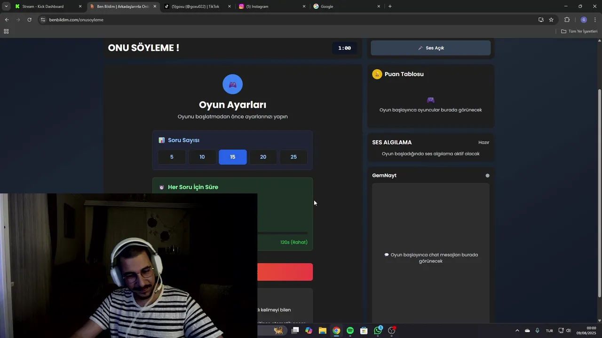602x338 pixels.
Task: Select 10 questions
Action: (202, 157)
